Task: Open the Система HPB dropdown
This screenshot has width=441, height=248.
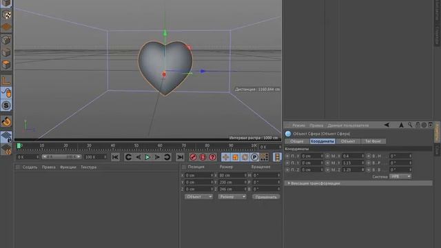Action: click(400, 176)
